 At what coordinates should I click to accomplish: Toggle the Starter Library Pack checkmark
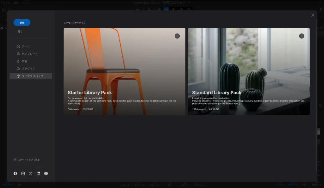pyautogui.click(x=177, y=36)
